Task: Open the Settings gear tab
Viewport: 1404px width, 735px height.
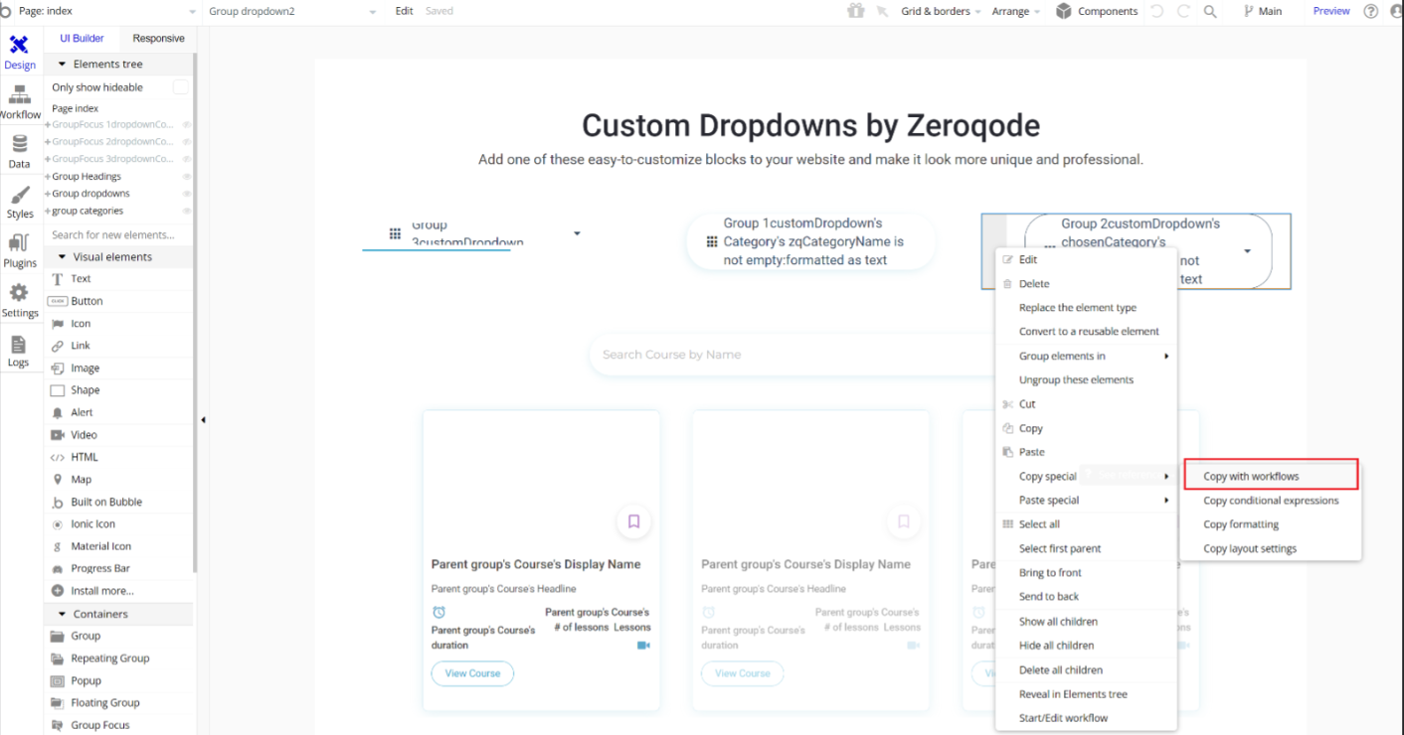Action: (19, 301)
